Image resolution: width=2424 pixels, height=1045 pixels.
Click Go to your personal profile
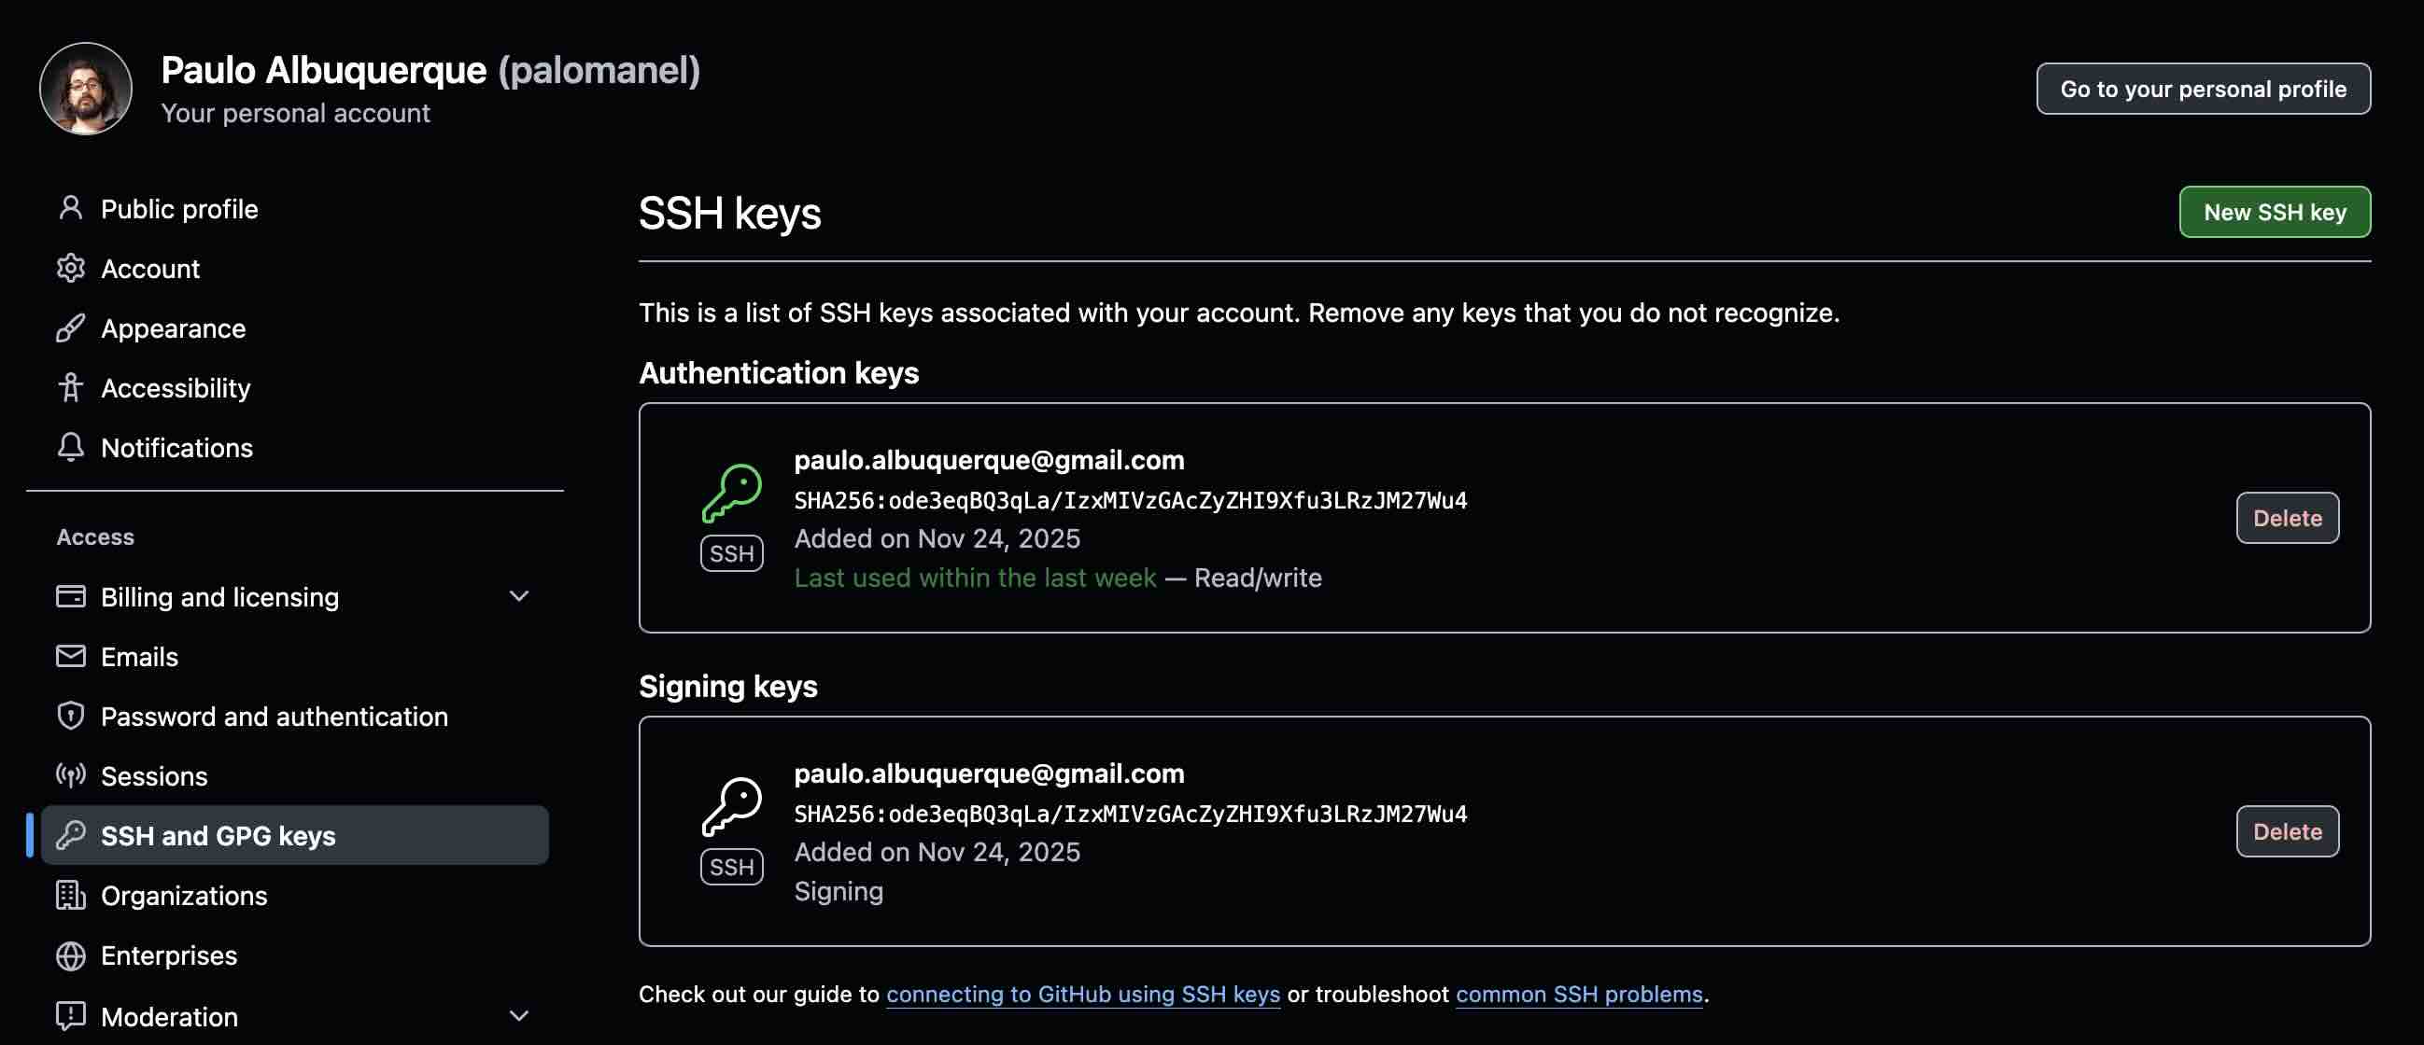coord(2203,89)
